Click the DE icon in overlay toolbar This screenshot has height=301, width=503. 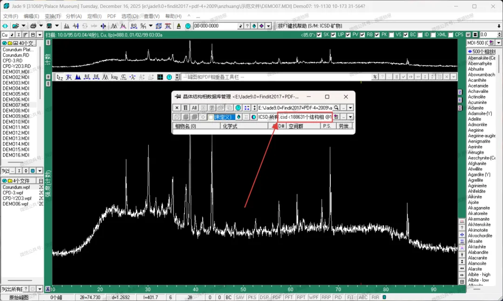96,77
